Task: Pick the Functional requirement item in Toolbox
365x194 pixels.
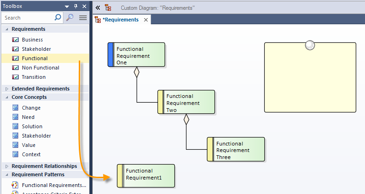Action: click(34, 58)
